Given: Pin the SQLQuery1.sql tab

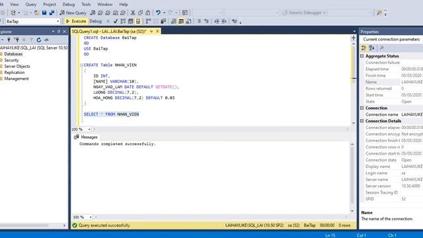Looking at the screenshot, I should click(151, 31).
